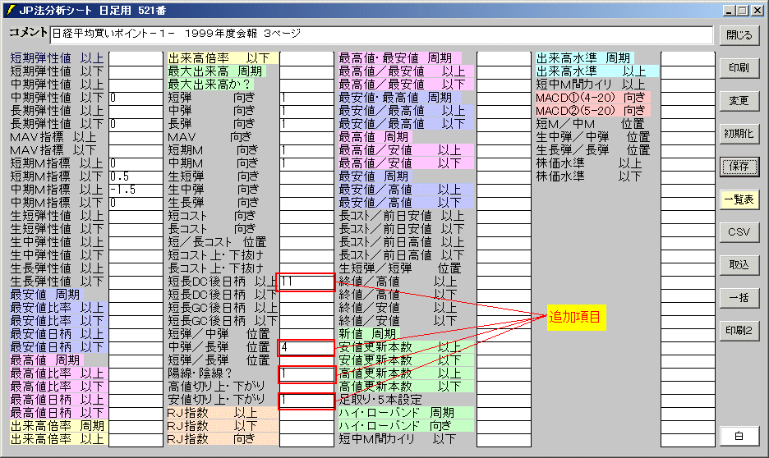Screen dimensions: 769x458
Task: Select the 短長DC後日柄 以上 field containing 11
Action: tap(306, 282)
